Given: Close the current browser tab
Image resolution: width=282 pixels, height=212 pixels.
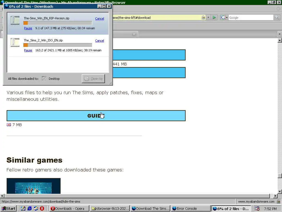Looking at the screenshot, I should [x=134, y=34].
